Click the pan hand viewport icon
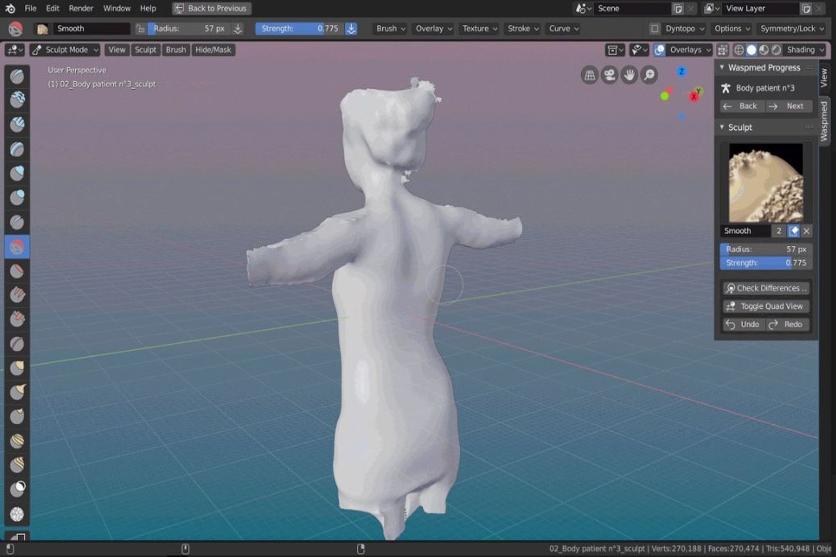The height and width of the screenshot is (557, 836). click(x=629, y=75)
